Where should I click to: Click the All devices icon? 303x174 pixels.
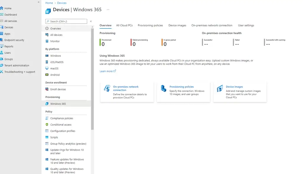47,35
